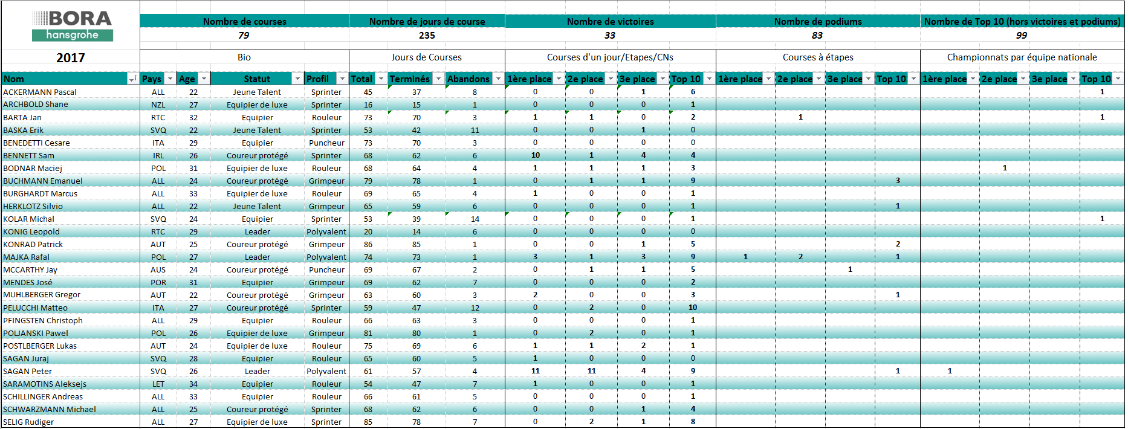Select the SAGAN Juraj name cell
This screenshot has height=429, width=1128.
coord(71,358)
